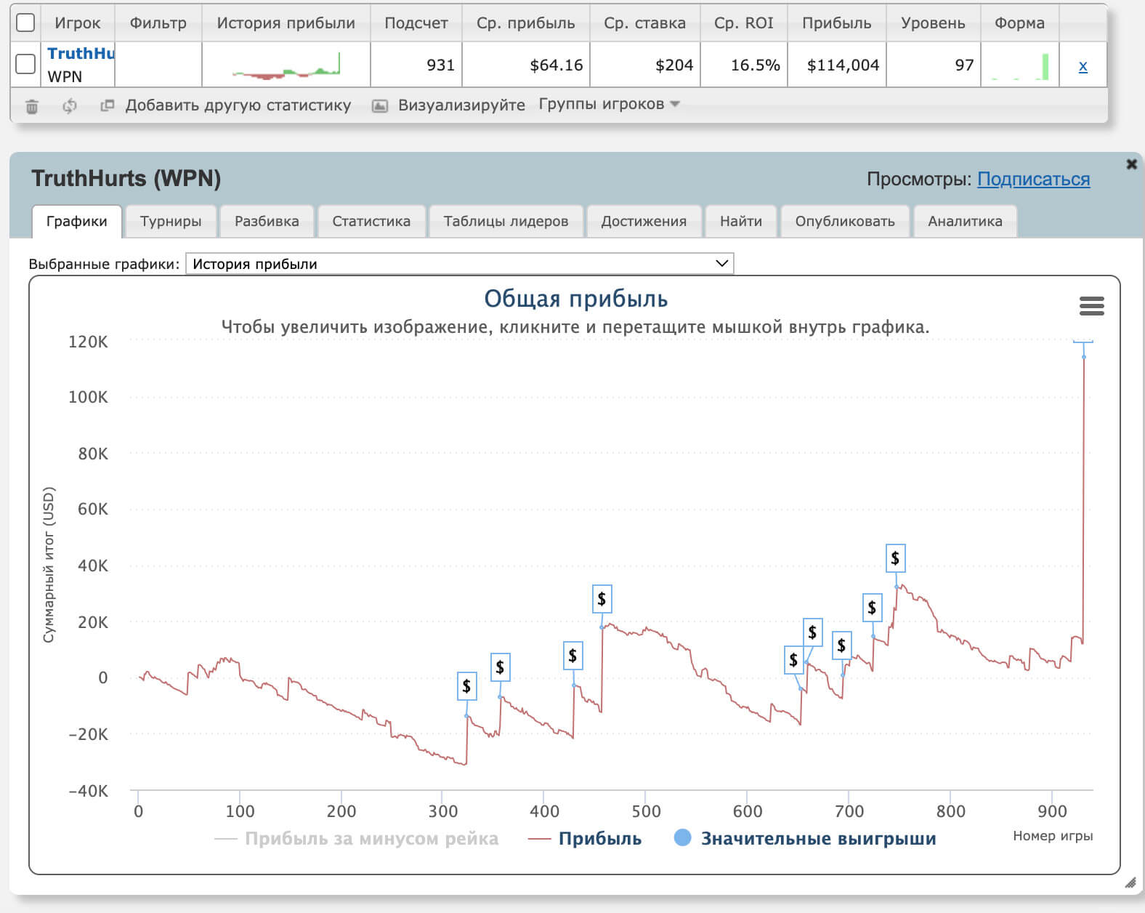Click the Visualize picture icon
1145x913 pixels.
coord(379,106)
